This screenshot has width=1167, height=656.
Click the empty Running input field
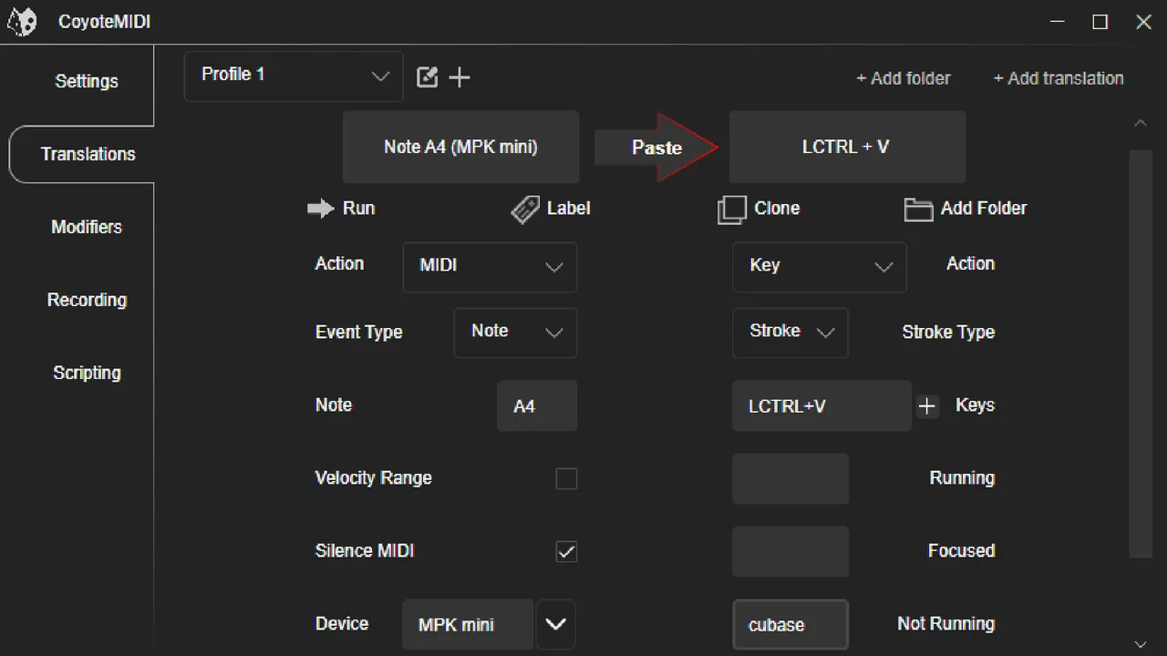790,478
